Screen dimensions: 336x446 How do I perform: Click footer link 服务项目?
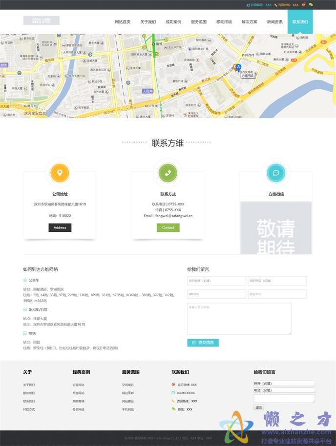coord(29,393)
